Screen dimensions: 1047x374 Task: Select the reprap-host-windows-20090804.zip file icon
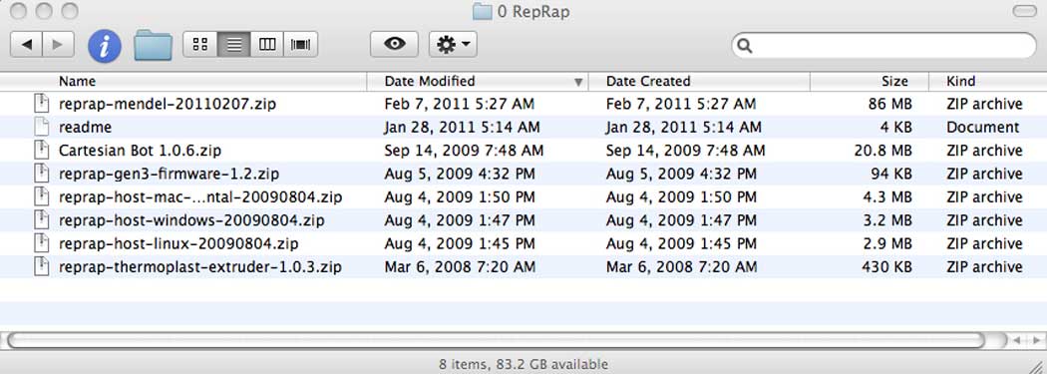[x=42, y=220]
